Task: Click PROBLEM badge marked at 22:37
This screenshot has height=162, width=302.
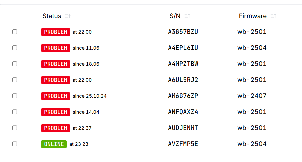Action: tap(55, 128)
